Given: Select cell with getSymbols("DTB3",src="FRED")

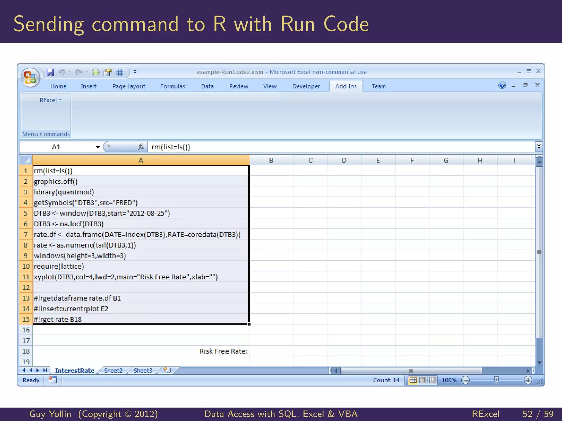Looking at the screenshot, I should (x=141, y=203).
